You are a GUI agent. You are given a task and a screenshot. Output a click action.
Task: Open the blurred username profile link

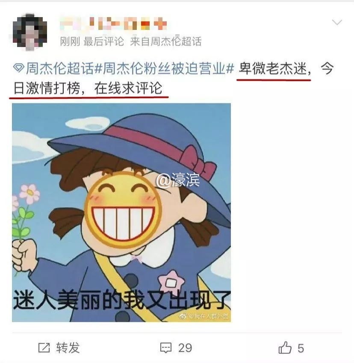click(x=113, y=24)
